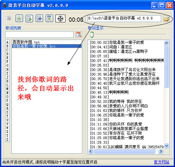
Task: Choose letter Z in alphabet index
Action: tap(7, 139)
